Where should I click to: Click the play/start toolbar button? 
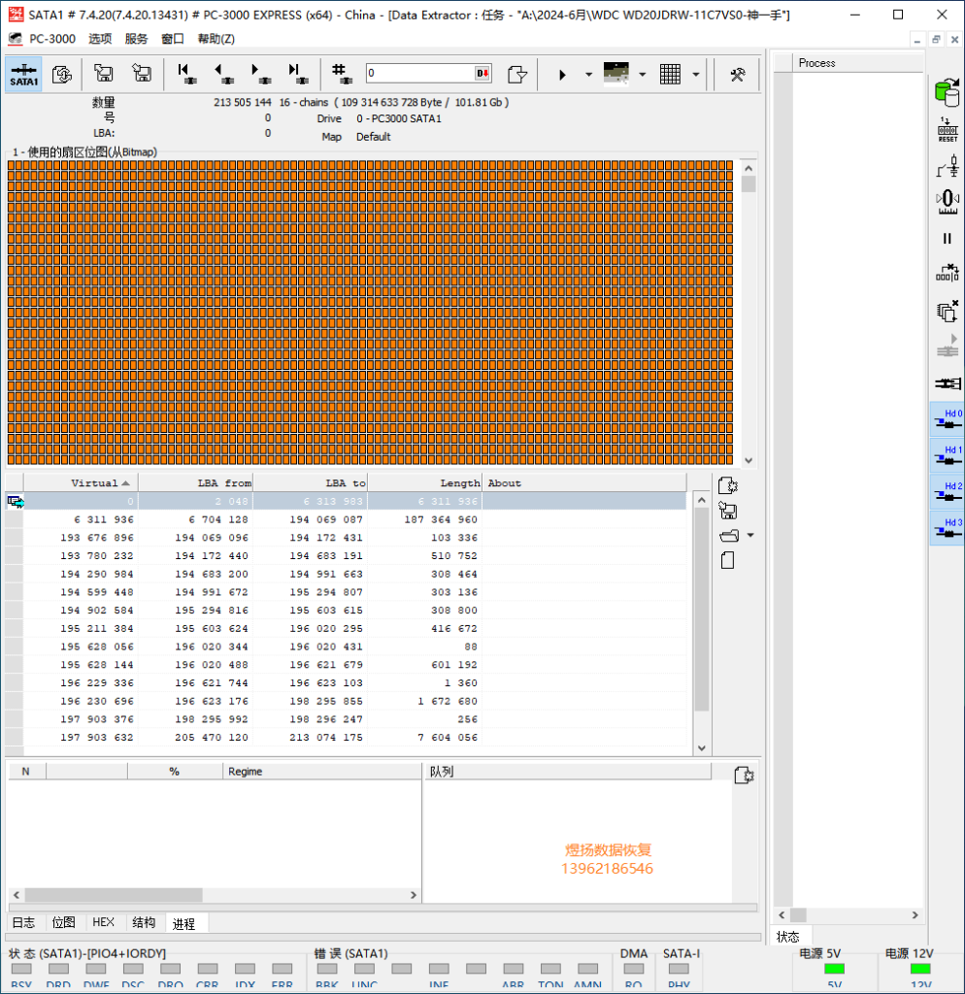tap(562, 74)
